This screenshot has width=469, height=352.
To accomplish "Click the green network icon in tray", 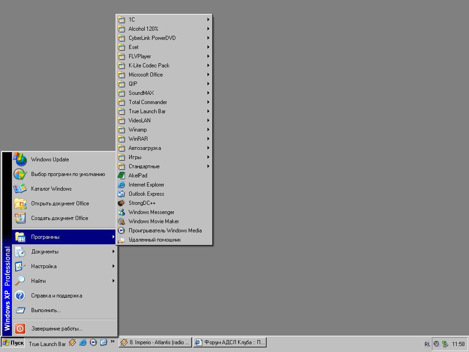I will click(445, 344).
